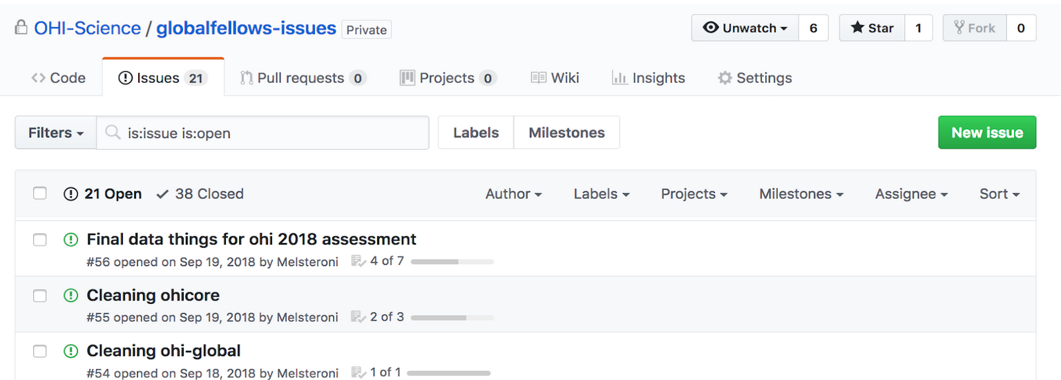This screenshot has width=1061, height=380.
Task: Click the watchers count number 6
Action: point(813,28)
